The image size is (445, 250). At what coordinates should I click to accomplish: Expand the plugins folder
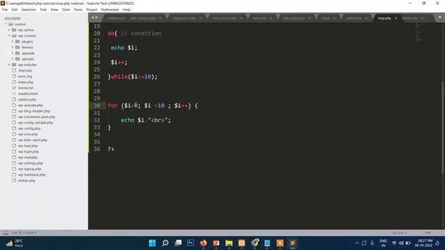coord(13,42)
